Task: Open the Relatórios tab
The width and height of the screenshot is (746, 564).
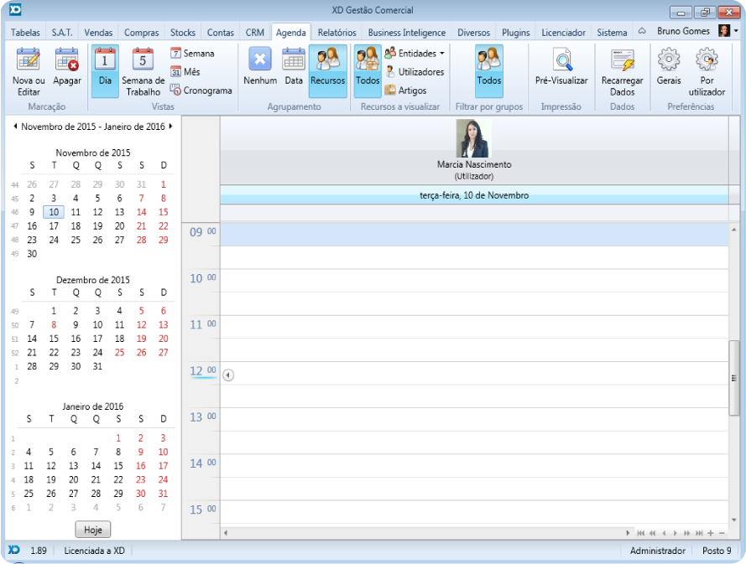Action: click(336, 33)
